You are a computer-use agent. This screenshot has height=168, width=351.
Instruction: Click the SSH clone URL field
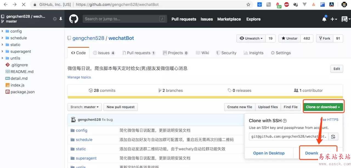[x=289, y=136]
